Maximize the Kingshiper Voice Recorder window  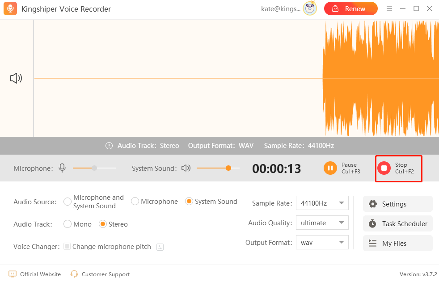pyautogui.click(x=416, y=8)
